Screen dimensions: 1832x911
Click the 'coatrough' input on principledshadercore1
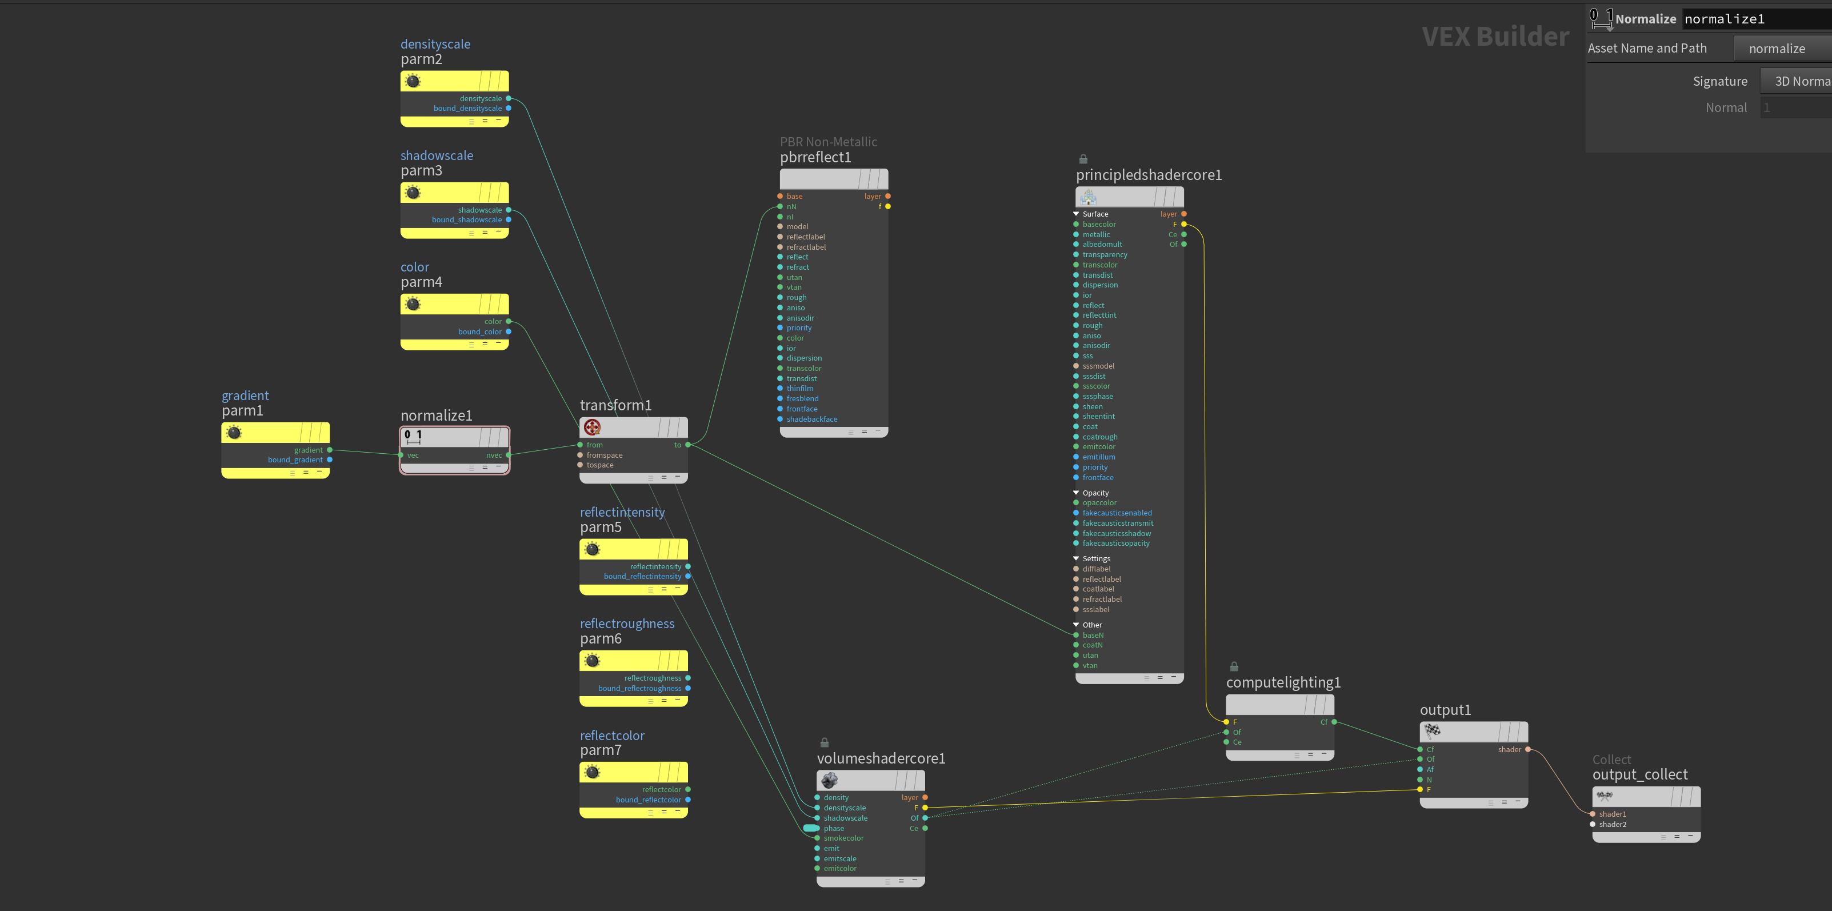(x=1099, y=437)
